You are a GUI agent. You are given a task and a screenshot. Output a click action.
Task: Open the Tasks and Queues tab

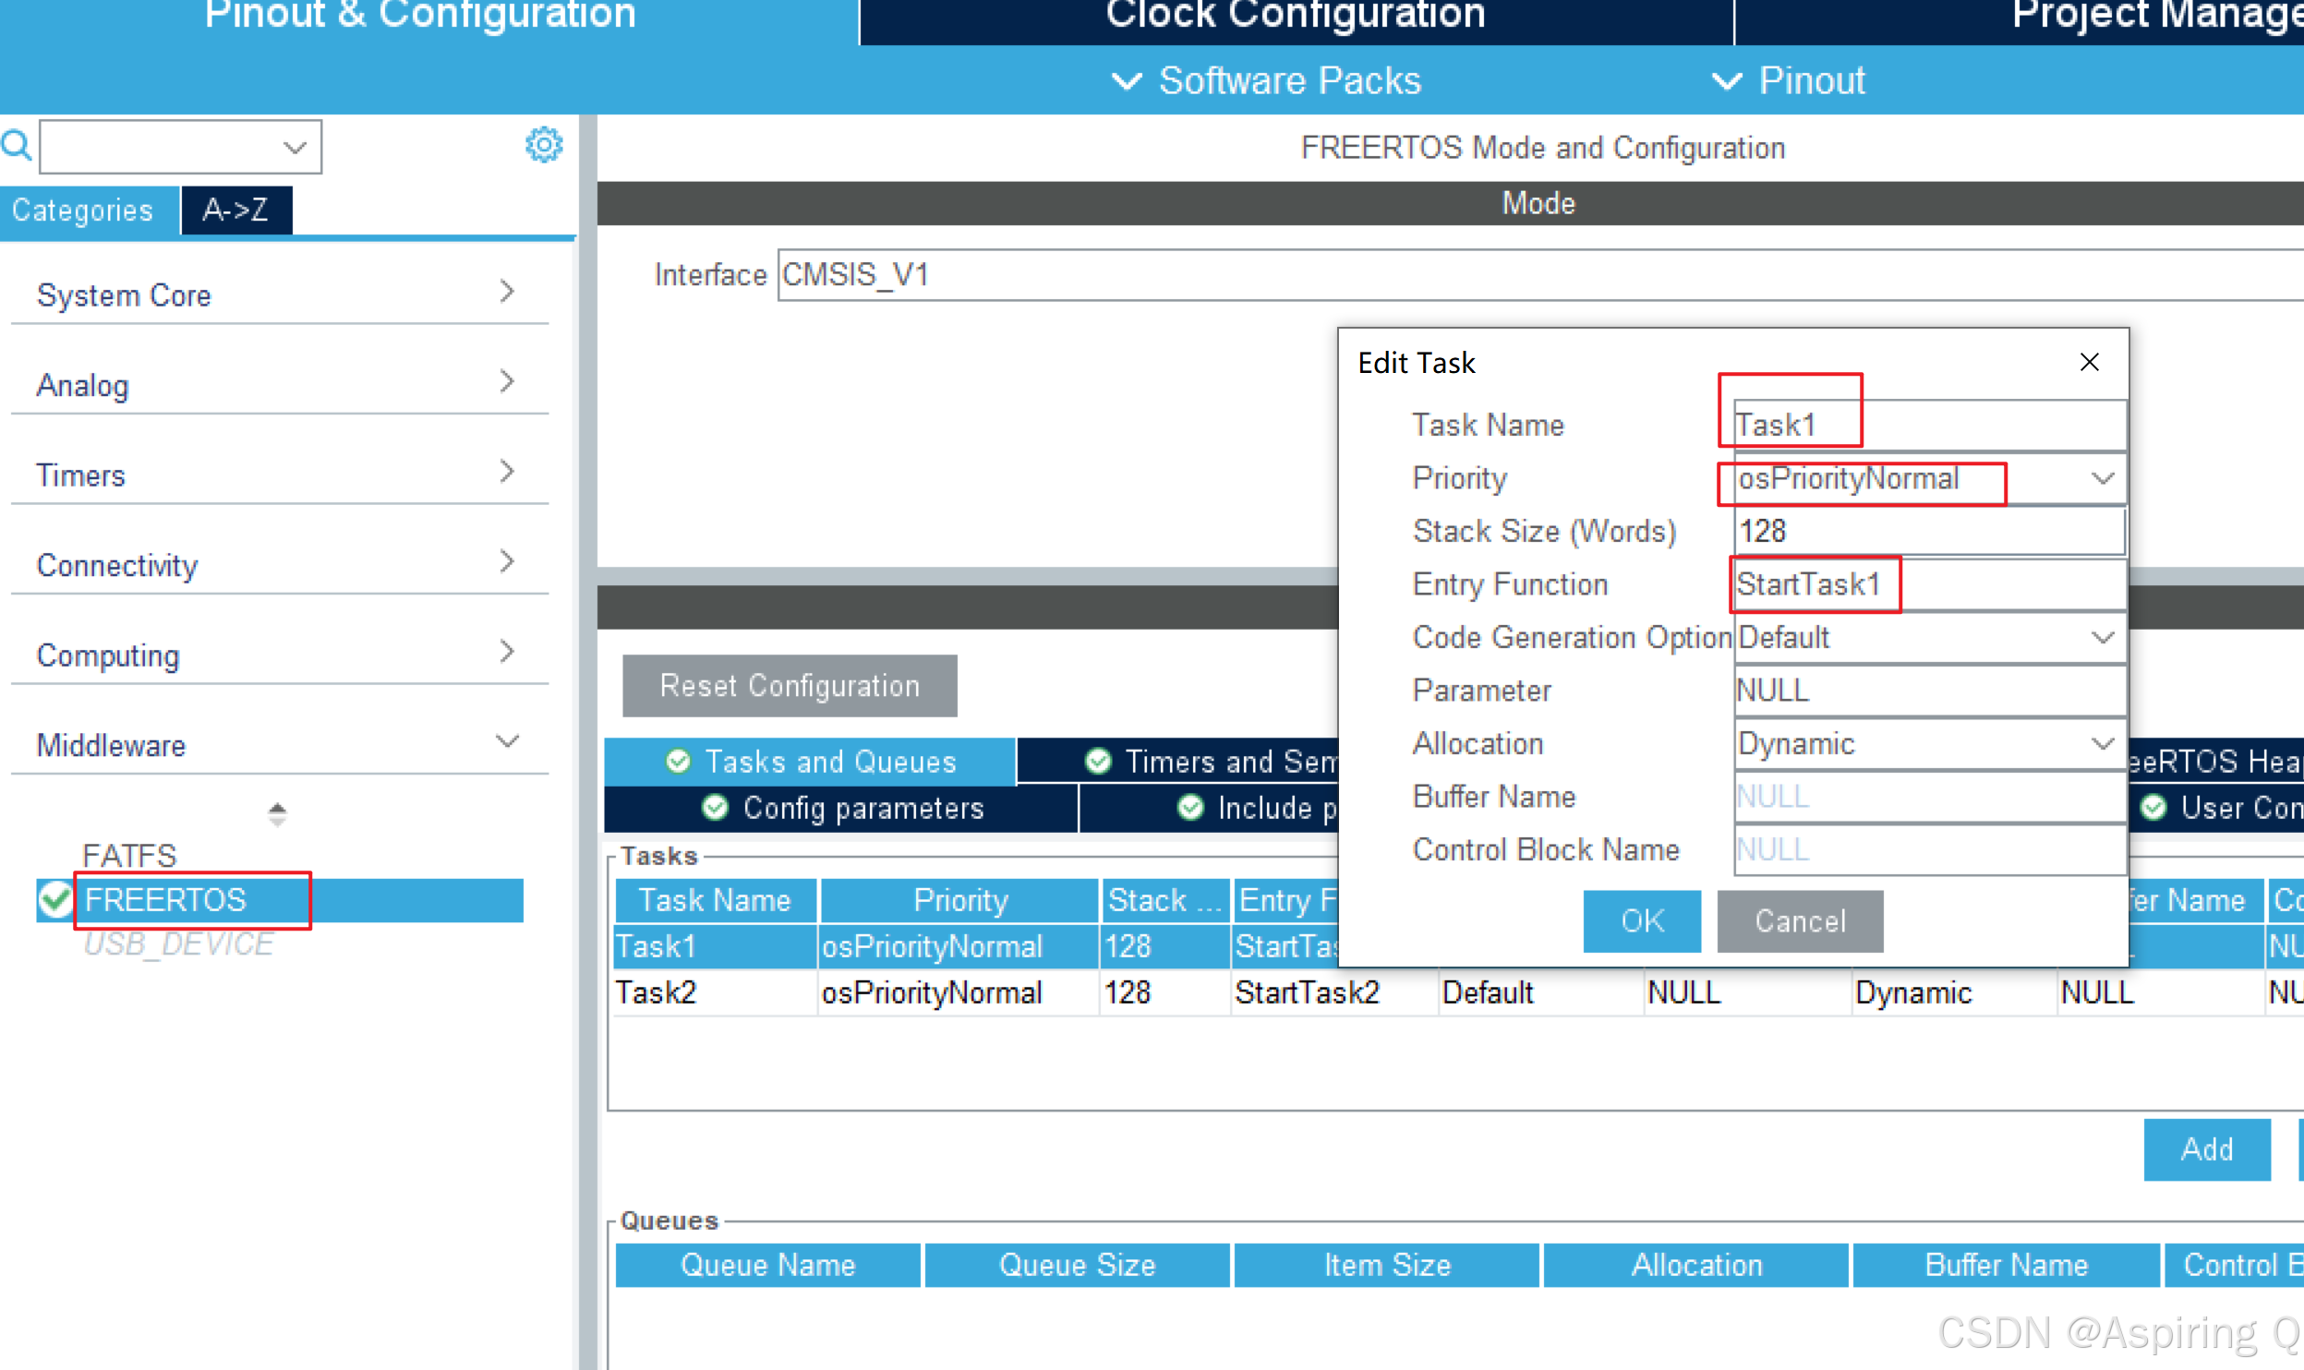click(810, 762)
